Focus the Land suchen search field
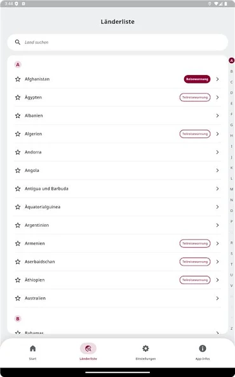Image resolution: width=235 pixels, height=377 pixels. point(117,42)
